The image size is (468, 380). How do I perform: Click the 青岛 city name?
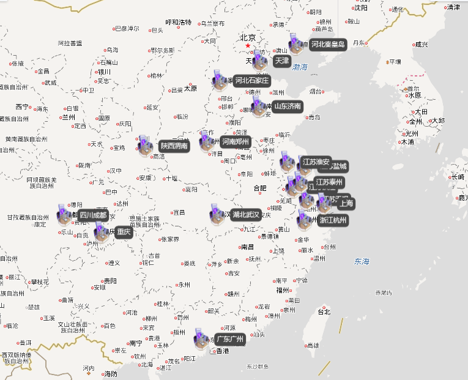[x=314, y=117]
